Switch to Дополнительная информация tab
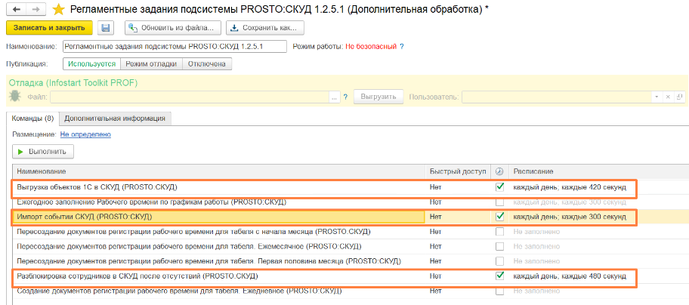The width and height of the screenshot is (689, 305). coord(115,118)
